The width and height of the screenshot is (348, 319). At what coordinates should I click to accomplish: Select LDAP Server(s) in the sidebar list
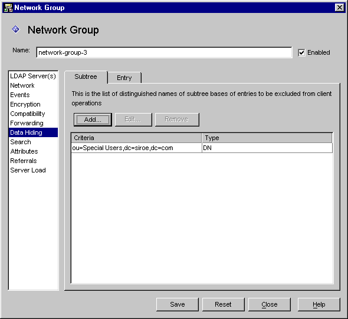(x=33, y=76)
